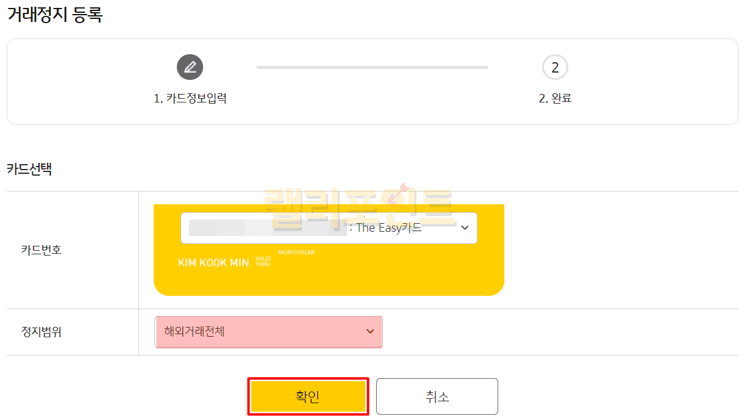Open the The Easy카드 card number dropdown
Image resolution: width=744 pixels, height=419 pixels.
tap(328, 228)
